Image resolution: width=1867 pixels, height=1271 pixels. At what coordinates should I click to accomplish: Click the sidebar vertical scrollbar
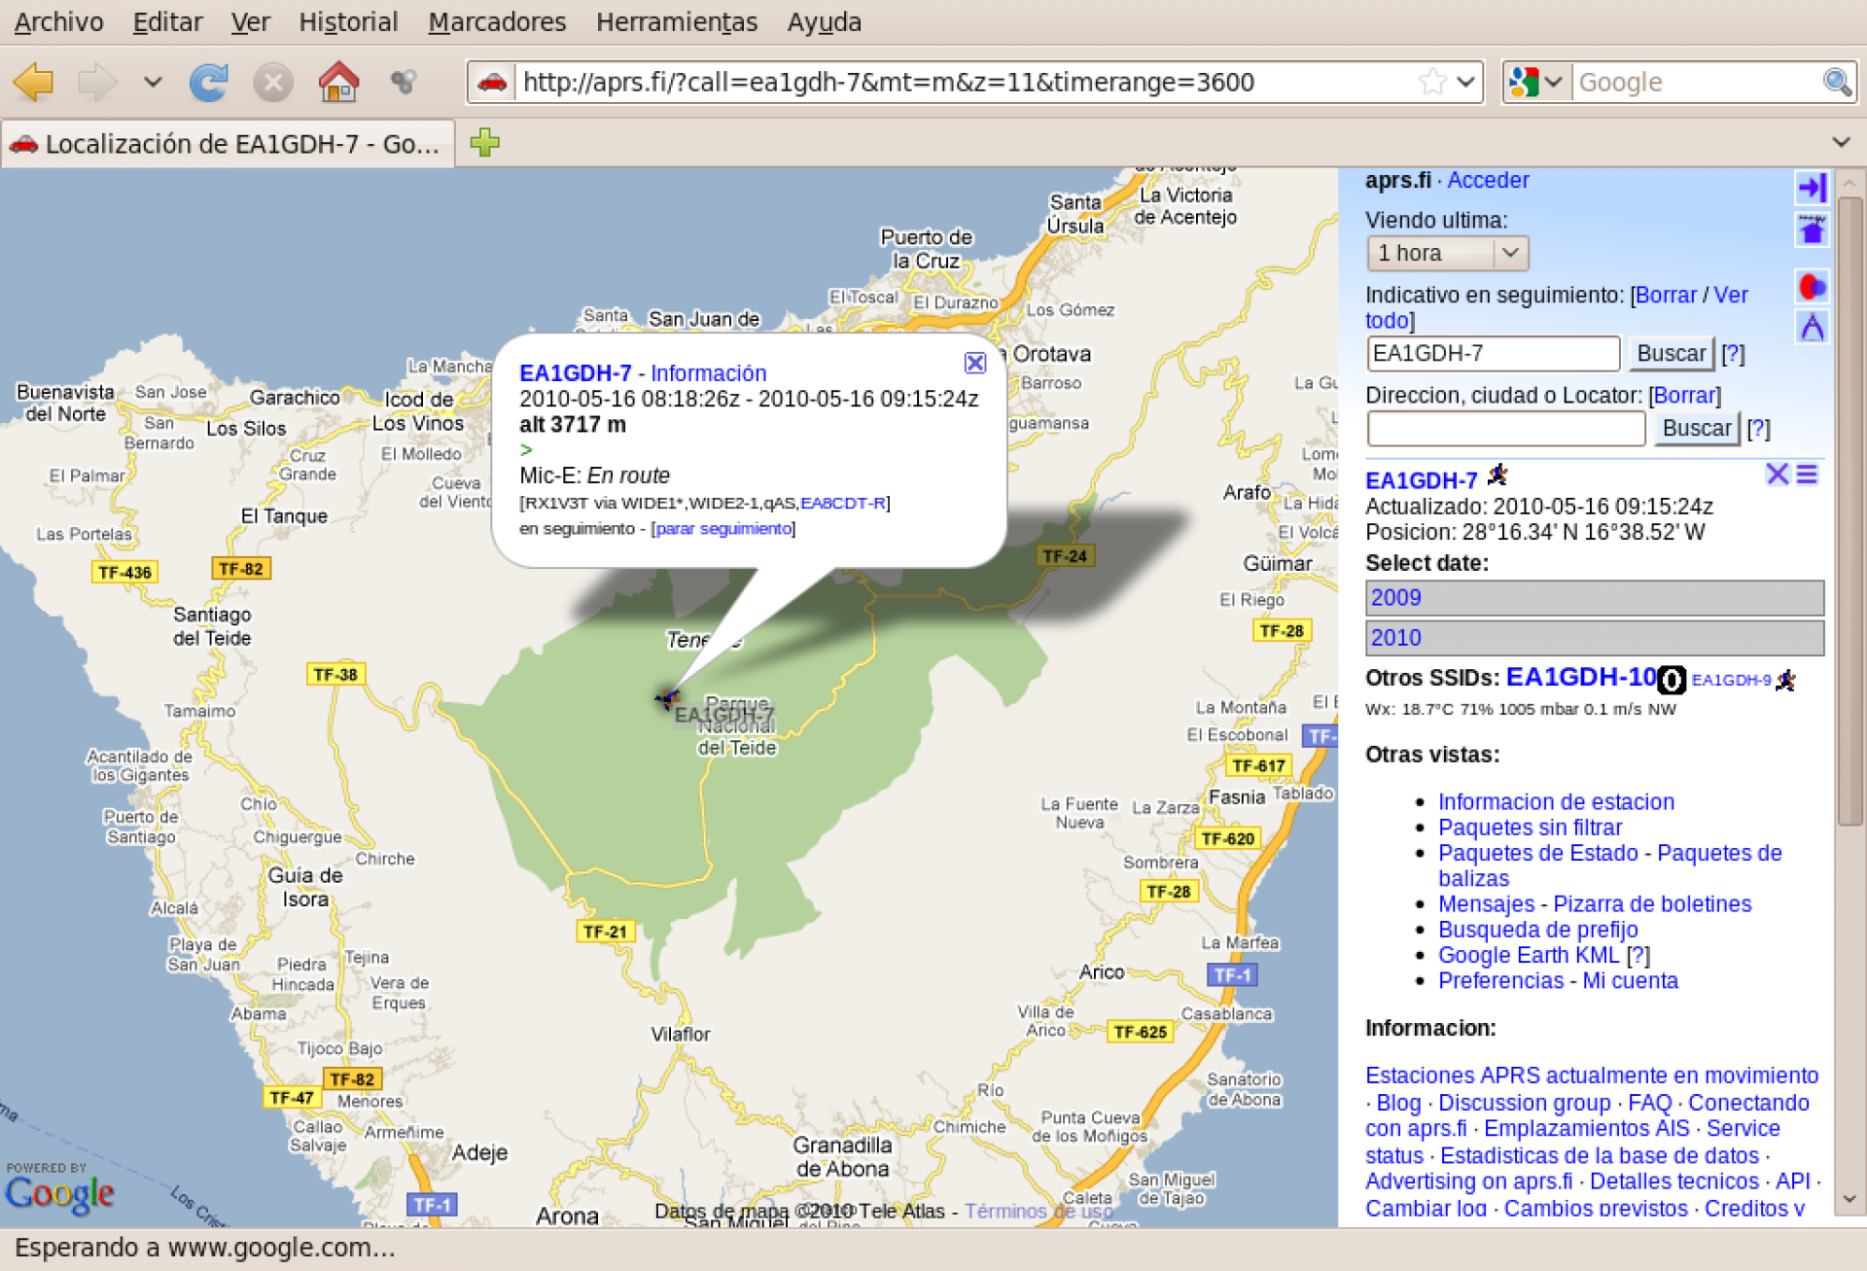pos(1849,512)
